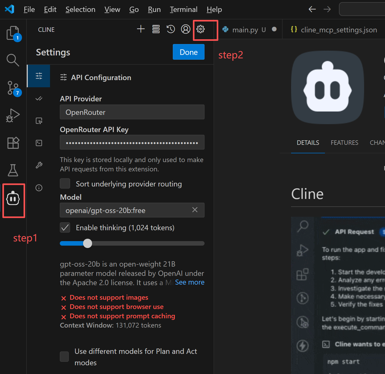The image size is (385, 374).
Task: Clear the model field with X icon
Action: 195,210
